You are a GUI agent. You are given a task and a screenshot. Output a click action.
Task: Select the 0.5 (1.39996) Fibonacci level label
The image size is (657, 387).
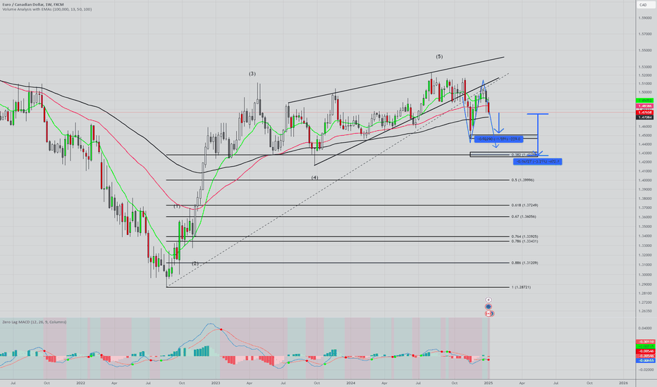point(522,180)
